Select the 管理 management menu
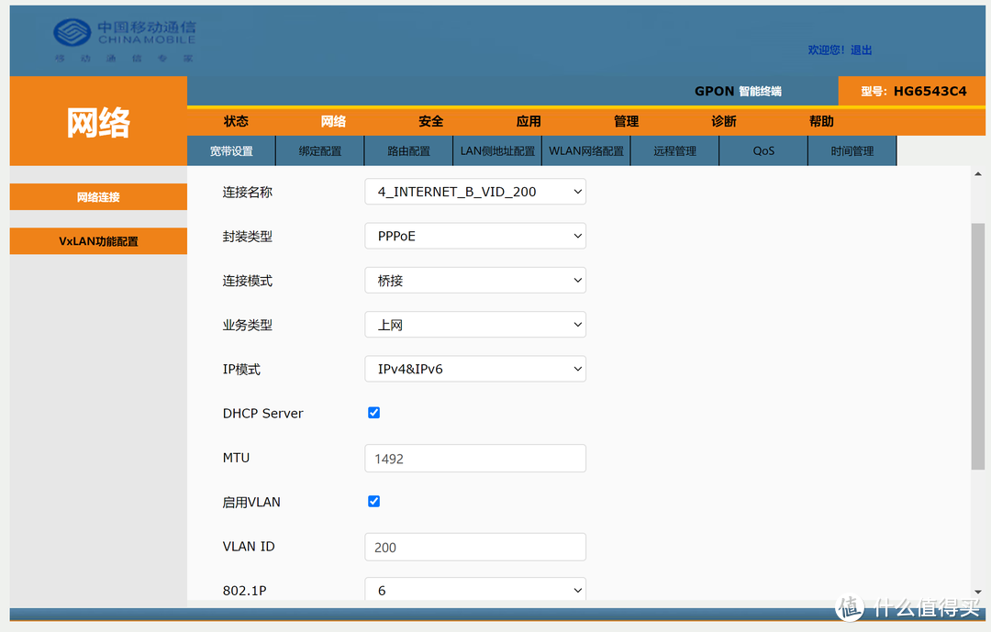The height and width of the screenshot is (632, 991). tap(625, 120)
